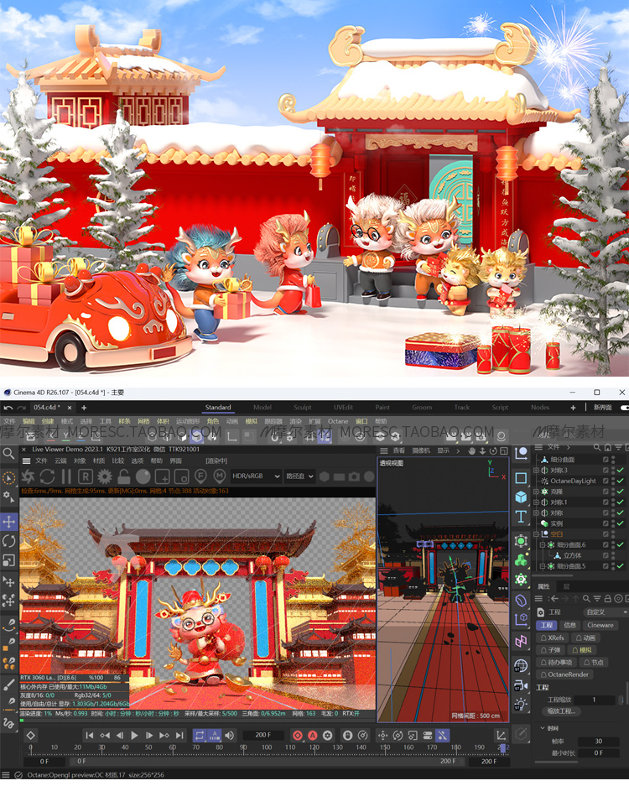Open the 路径追 kernel dropdown
This screenshot has width=629, height=786.
tap(299, 476)
